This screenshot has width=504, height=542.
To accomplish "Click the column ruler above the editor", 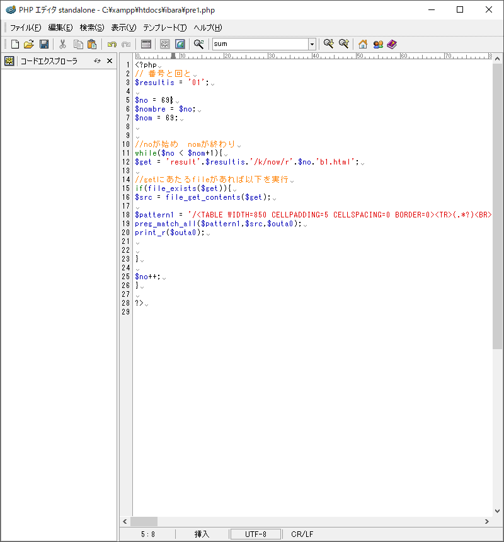I will click(x=313, y=56).
